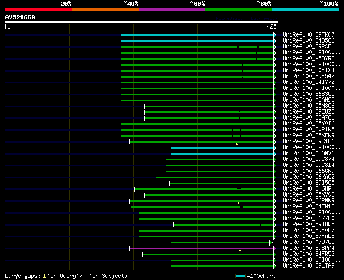The height and width of the screenshot is (280, 344).
Task: Click the UniRef100_B9I5C5 label
Action: pyautogui.click(x=309, y=183)
